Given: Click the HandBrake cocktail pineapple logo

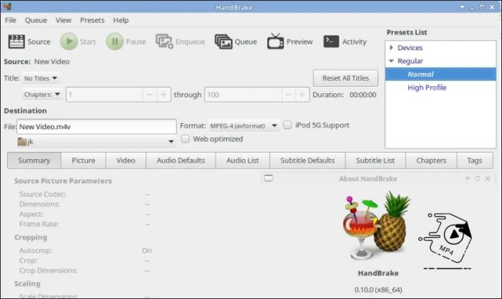Looking at the screenshot, I should (x=376, y=225).
